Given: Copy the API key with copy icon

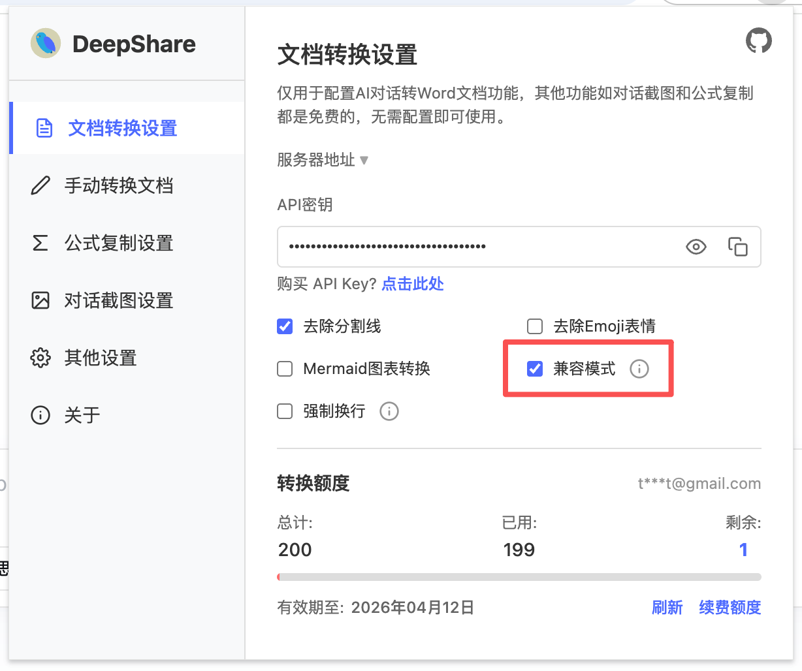Looking at the screenshot, I should 737,247.
